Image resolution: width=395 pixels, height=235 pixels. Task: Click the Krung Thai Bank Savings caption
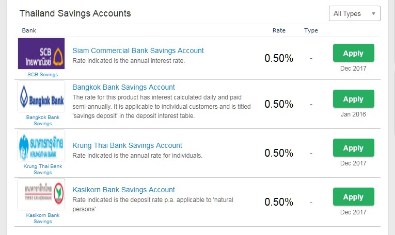[x=42, y=170]
